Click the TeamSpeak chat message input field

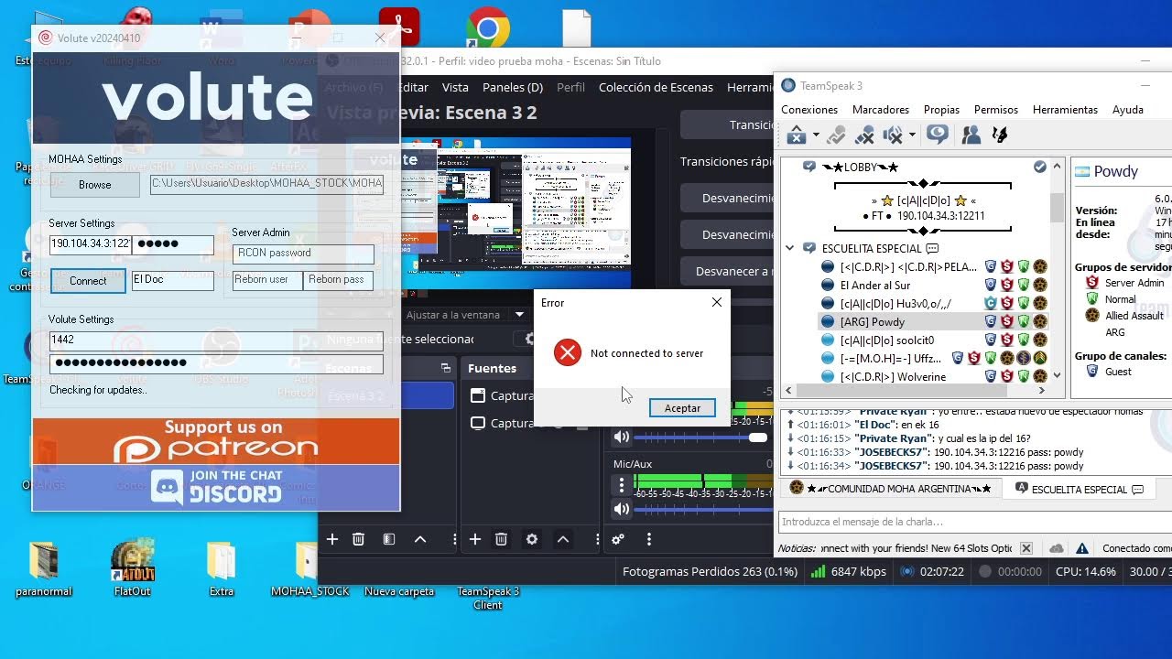975,522
